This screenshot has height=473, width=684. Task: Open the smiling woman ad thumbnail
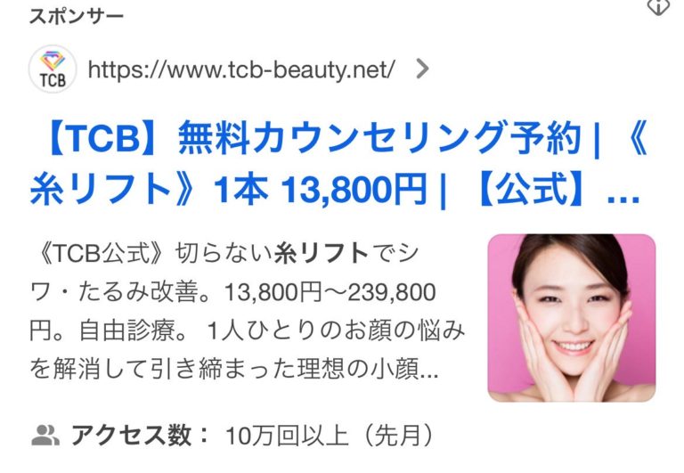(x=572, y=318)
